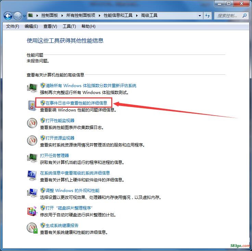Click the shield icon before 在事件日志中查看性能

(42, 103)
